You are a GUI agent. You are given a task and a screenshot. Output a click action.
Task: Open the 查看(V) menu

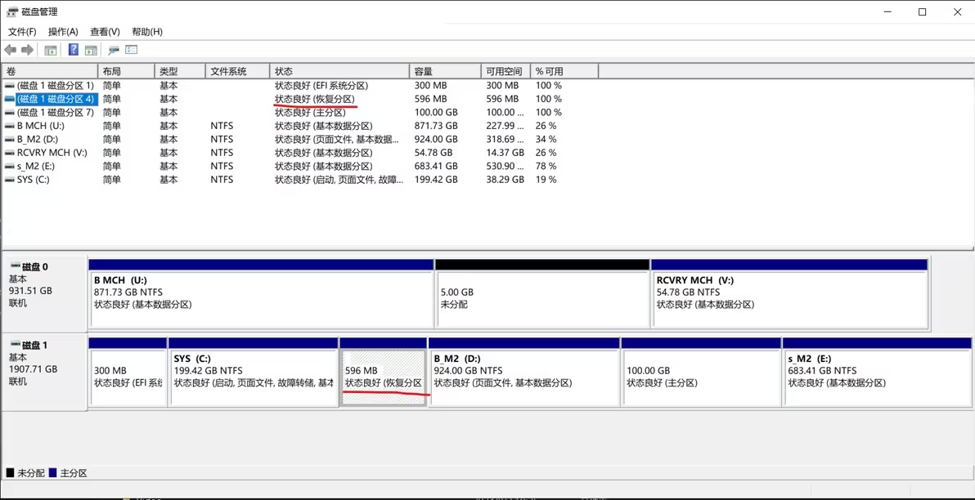click(103, 31)
